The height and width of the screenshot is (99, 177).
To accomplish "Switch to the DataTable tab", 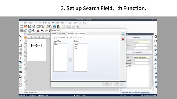I will tap(70, 34).
